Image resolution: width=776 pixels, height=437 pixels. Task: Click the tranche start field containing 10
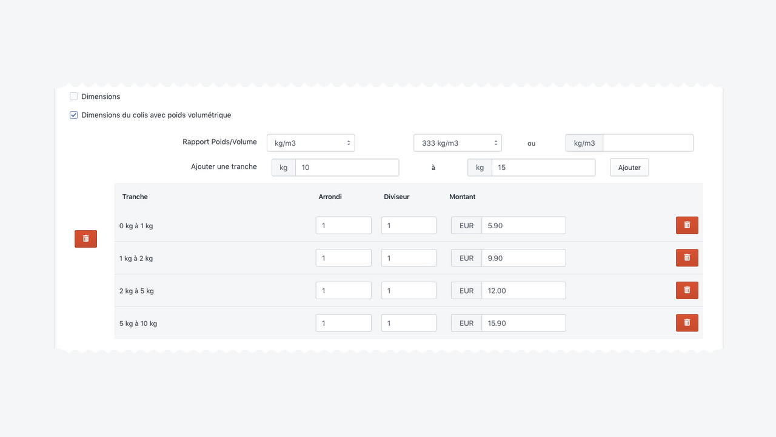pyautogui.click(x=347, y=168)
